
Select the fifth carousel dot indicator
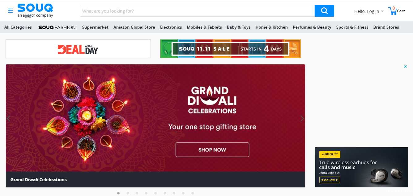pyautogui.click(x=155, y=193)
